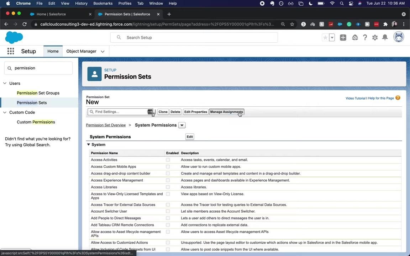Open the notifications bell
Image resolution: width=410 pixels, height=256 pixels.
pyautogui.click(x=385, y=38)
